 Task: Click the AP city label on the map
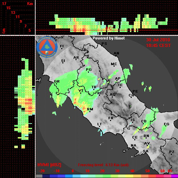(x=118, y=78)
